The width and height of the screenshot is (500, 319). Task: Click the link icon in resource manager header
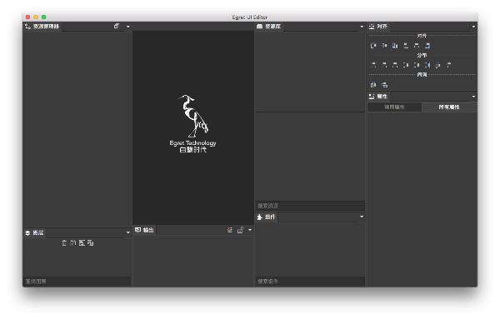117,26
